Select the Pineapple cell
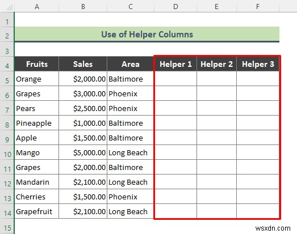This screenshot has width=297, height=234. (x=37, y=123)
